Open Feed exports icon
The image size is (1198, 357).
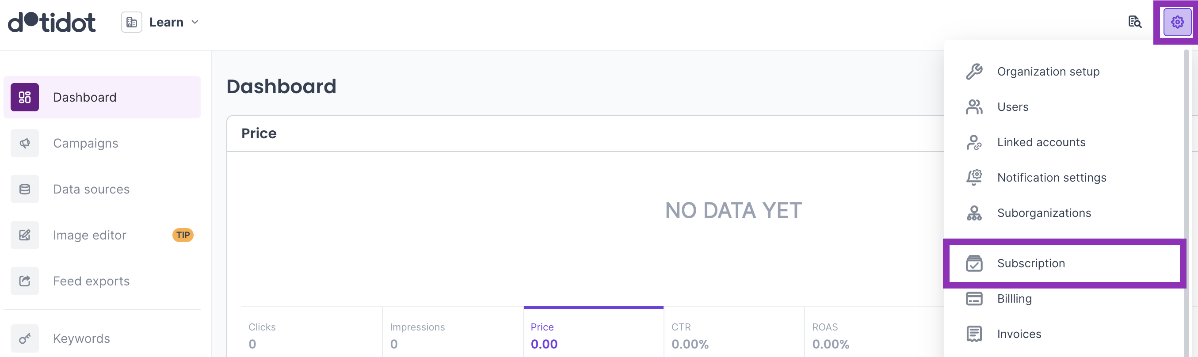coord(25,281)
